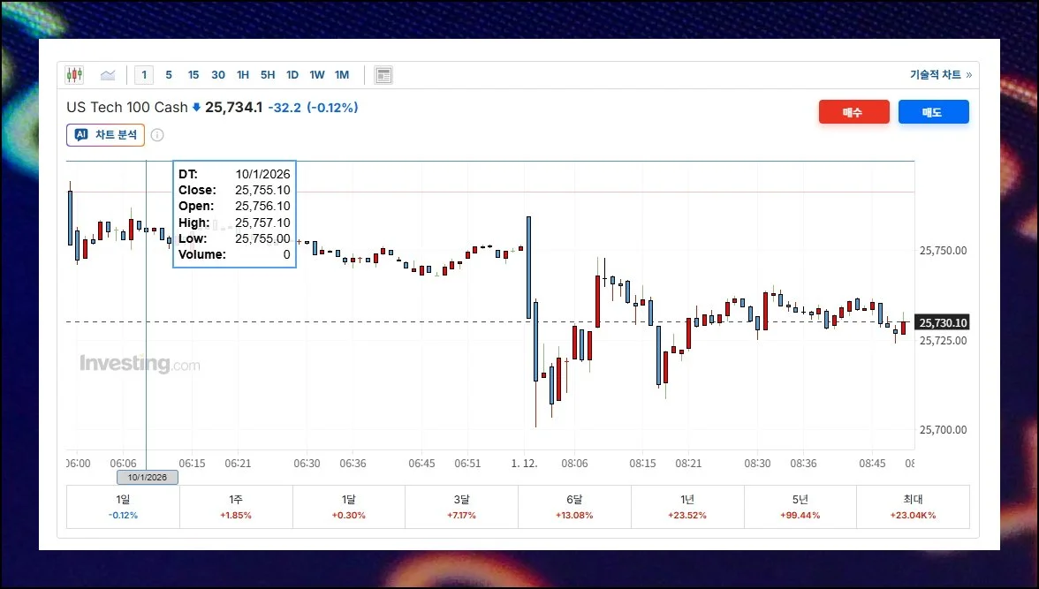This screenshot has width=1039, height=589.
Task: Click the 25,730.10 current price label
Action: 944,323
